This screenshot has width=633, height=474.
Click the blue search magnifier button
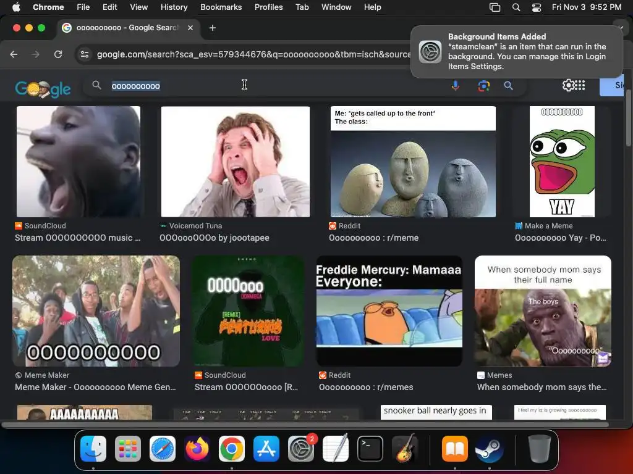(508, 85)
